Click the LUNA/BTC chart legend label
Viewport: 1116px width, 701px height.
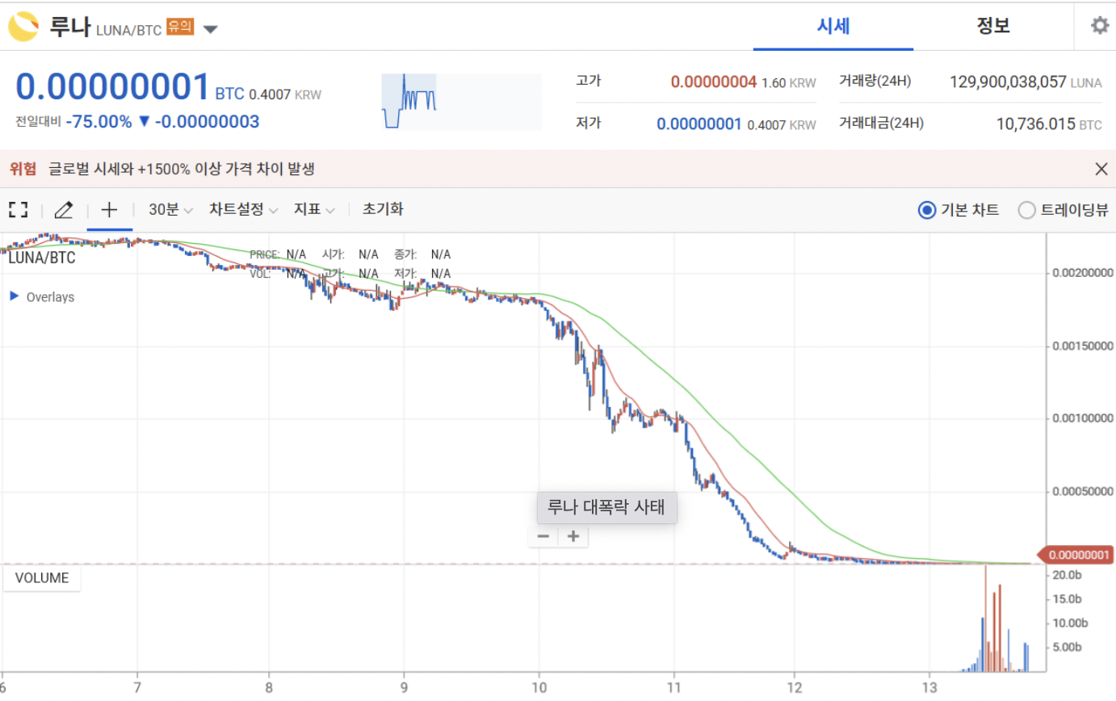point(40,258)
